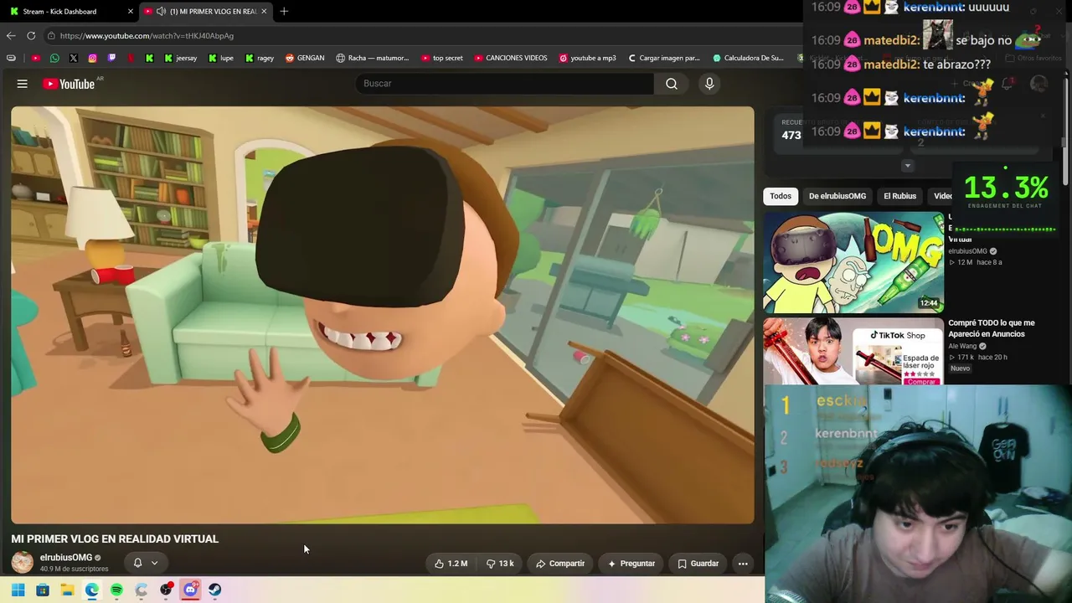Click the address bar URL
The width and height of the screenshot is (1072, 603).
[147, 36]
